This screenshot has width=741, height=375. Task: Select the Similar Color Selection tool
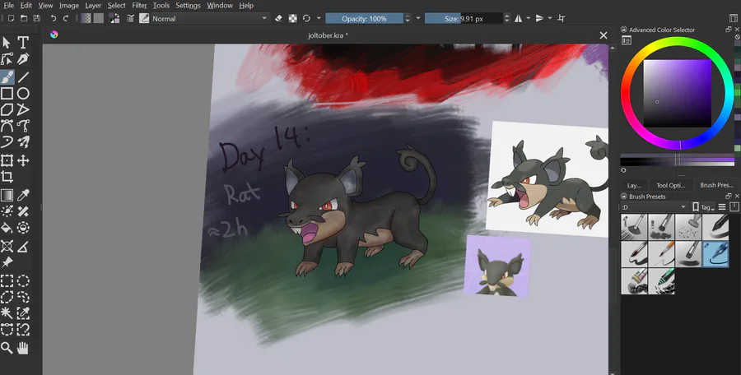tap(23, 313)
